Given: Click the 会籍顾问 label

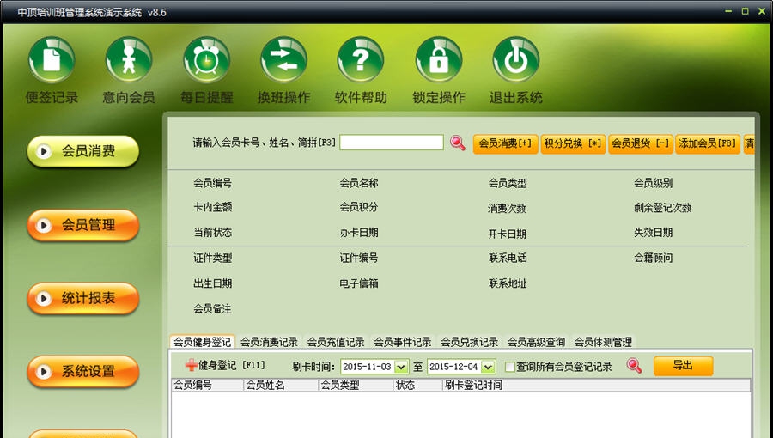Looking at the screenshot, I should [654, 258].
